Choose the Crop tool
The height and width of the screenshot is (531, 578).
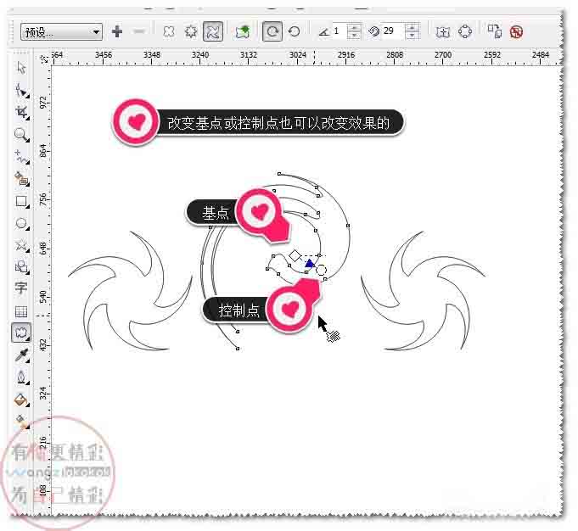pos(21,112)
